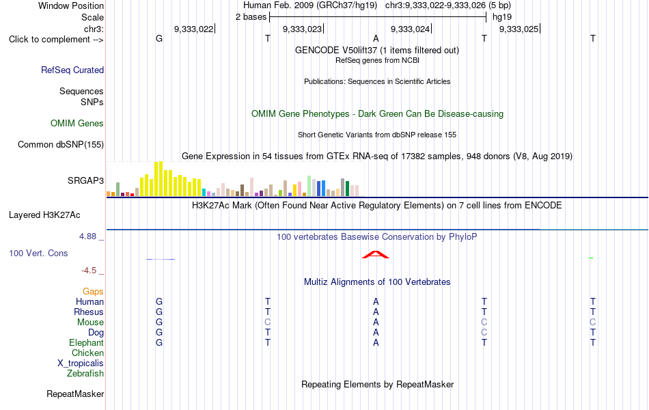Select the Elephant species row label

(x=87, y=342)
